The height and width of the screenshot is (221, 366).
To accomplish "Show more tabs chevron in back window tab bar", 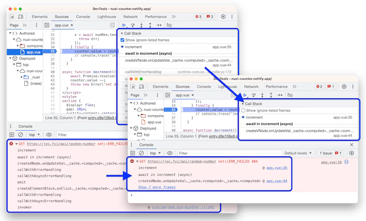I will pos(173,16).
